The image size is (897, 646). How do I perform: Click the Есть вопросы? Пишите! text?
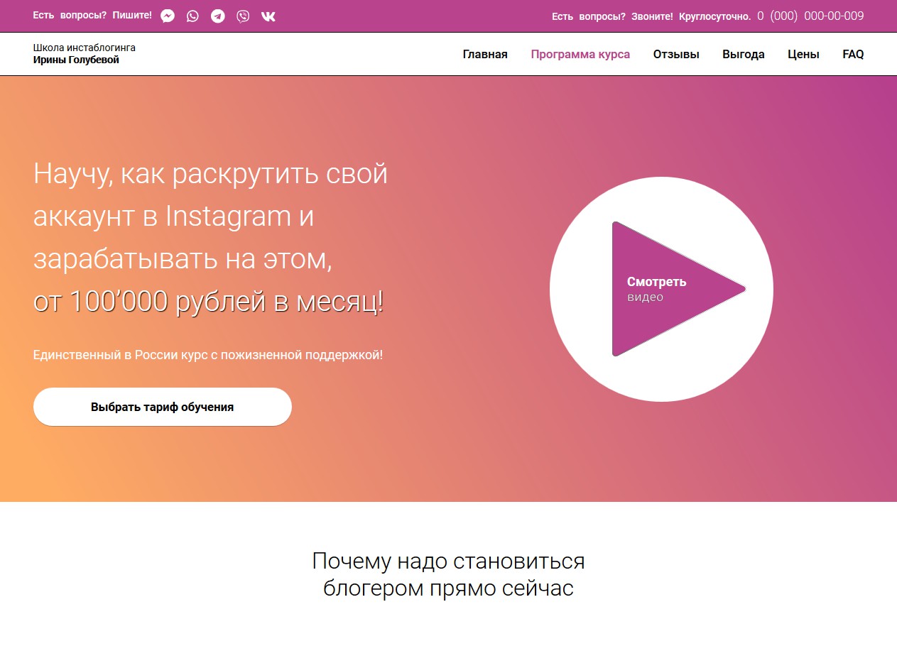pyautogui.click(x=92, y=15)
